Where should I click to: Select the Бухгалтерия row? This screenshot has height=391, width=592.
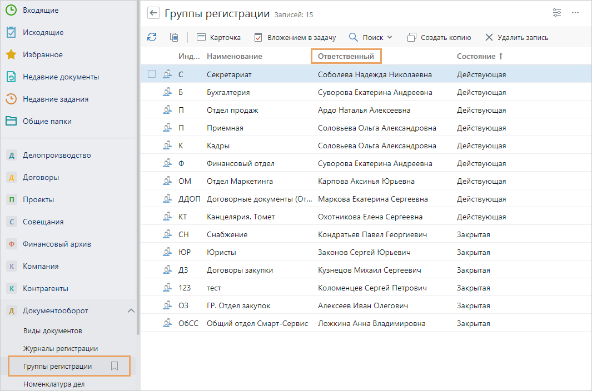point(228,92)
